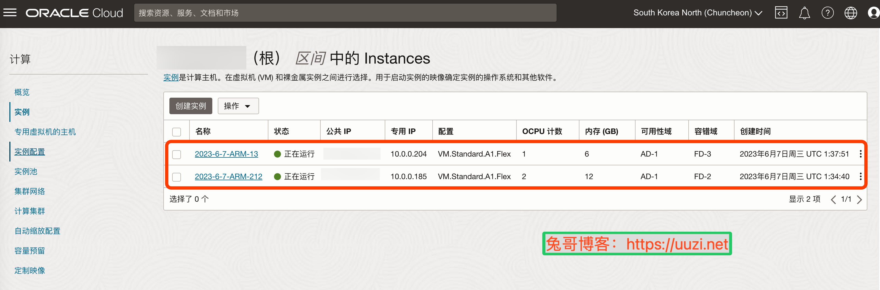Click the 内存 (GB) column header
The width and height of the screenshot is (880, 290).
pos(602,131)
